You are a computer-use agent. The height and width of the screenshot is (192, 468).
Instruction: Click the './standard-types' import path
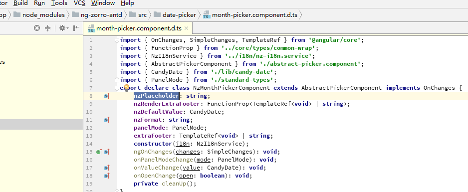242,80
